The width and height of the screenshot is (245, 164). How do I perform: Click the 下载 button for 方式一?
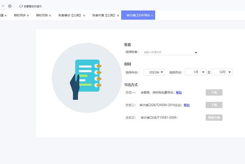click(214, 92)
